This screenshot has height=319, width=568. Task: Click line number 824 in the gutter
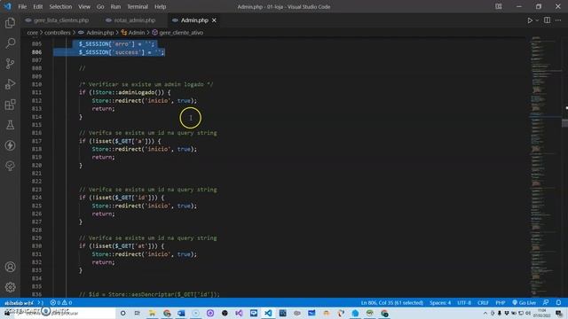point(36,198)
